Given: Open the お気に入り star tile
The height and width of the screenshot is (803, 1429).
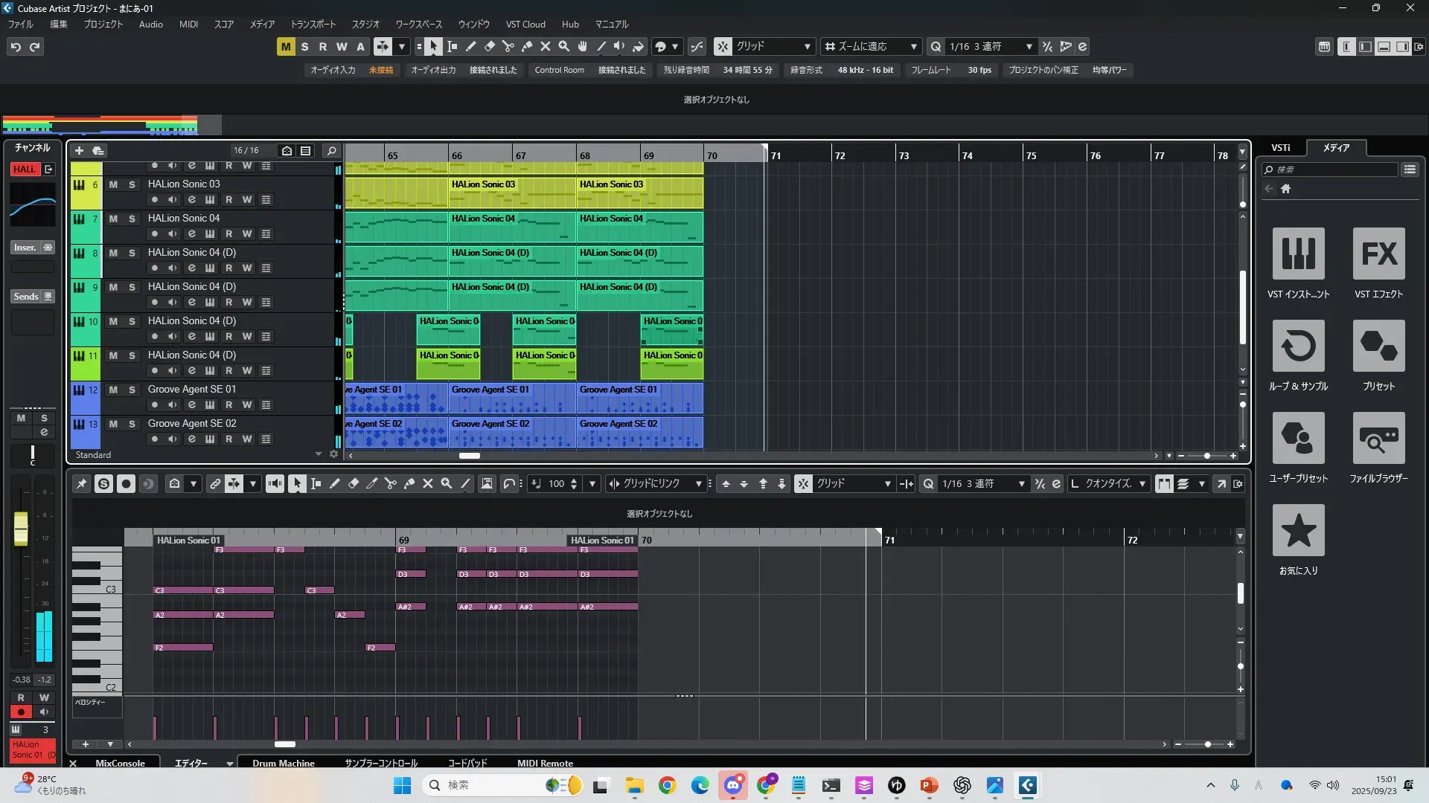Looking at the screenshot, I should [1298, 531].
